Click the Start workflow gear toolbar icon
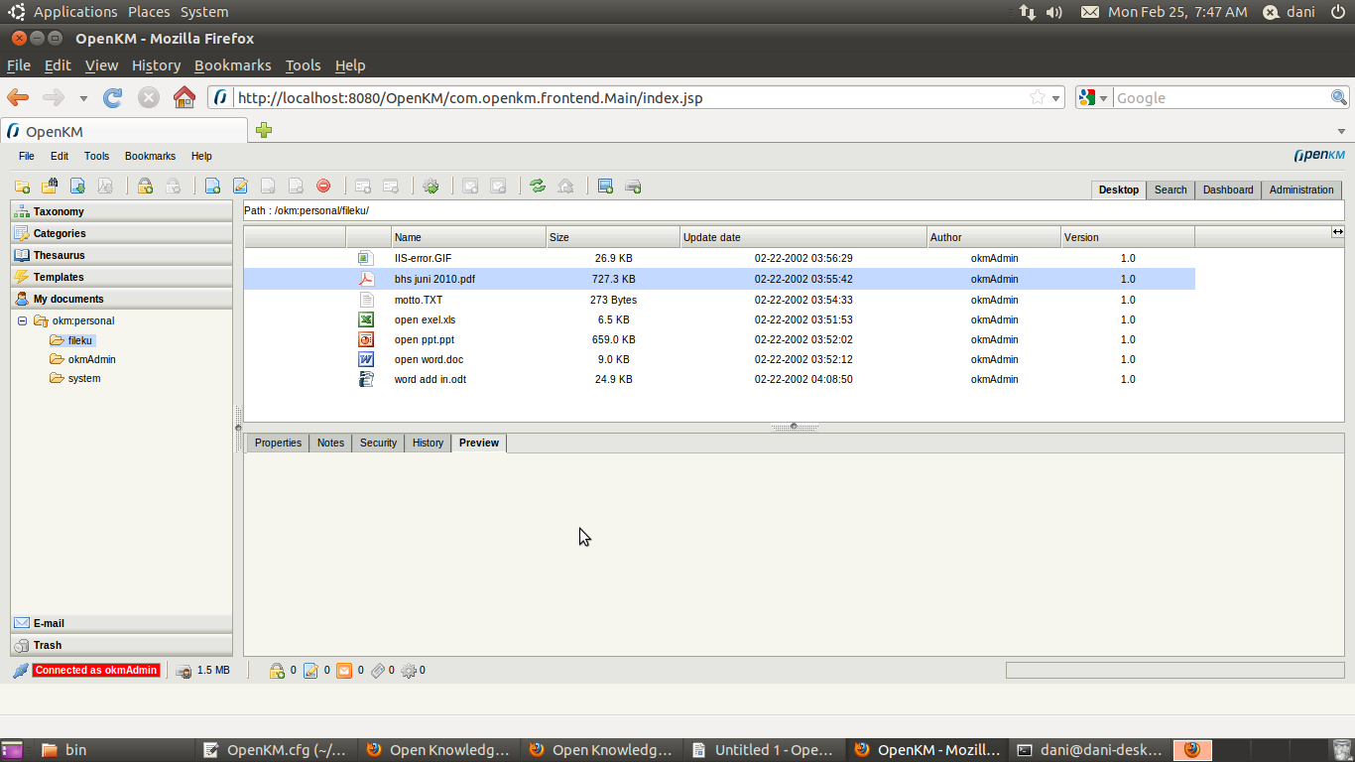The height and width of the screenshot is (762, 1355). click(x=431, y=186)
